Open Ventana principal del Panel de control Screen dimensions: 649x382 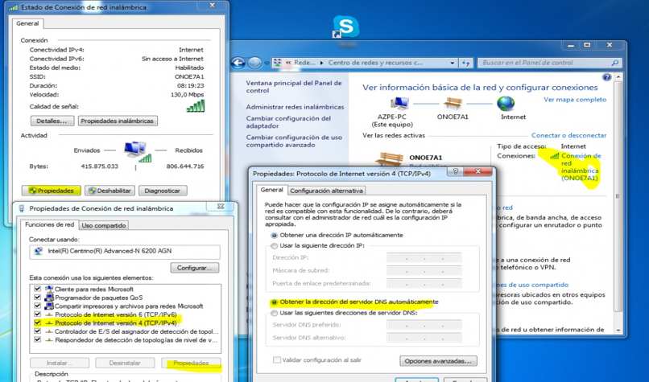(294, 87)
